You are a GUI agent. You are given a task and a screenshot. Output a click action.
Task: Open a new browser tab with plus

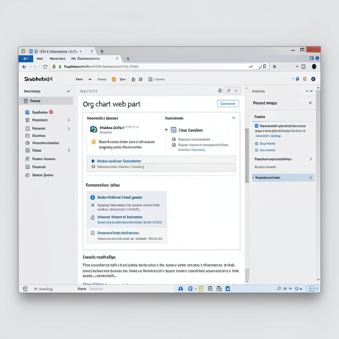click(x=102, y=51)
